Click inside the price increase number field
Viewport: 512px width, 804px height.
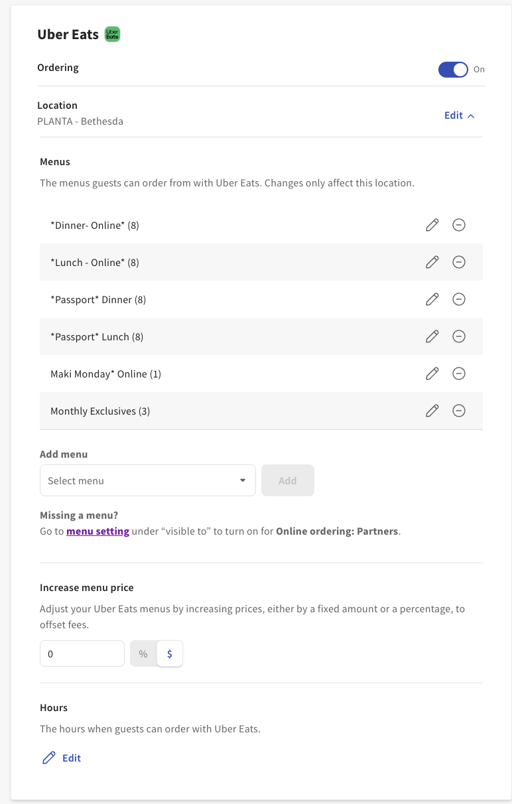[82, 653]
